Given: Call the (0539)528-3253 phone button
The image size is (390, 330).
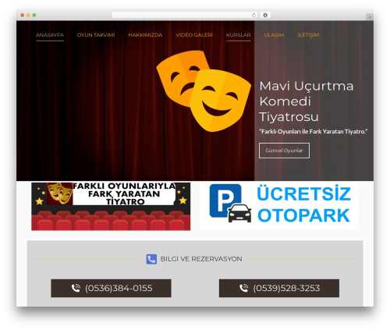Looking at the screenshot, I should (279, 288).
